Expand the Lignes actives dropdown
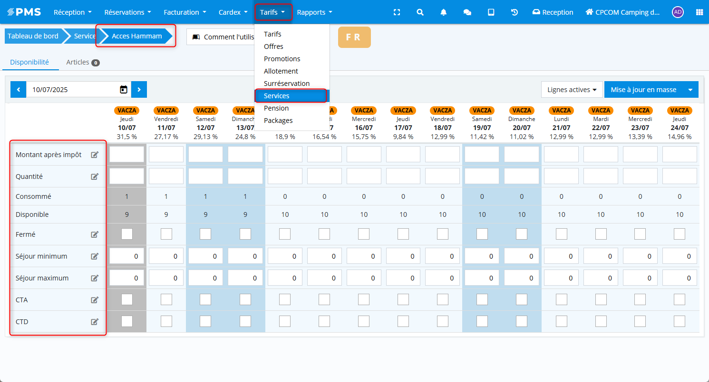The height and width of the screenshot is (382, 709). coord(572,90)
